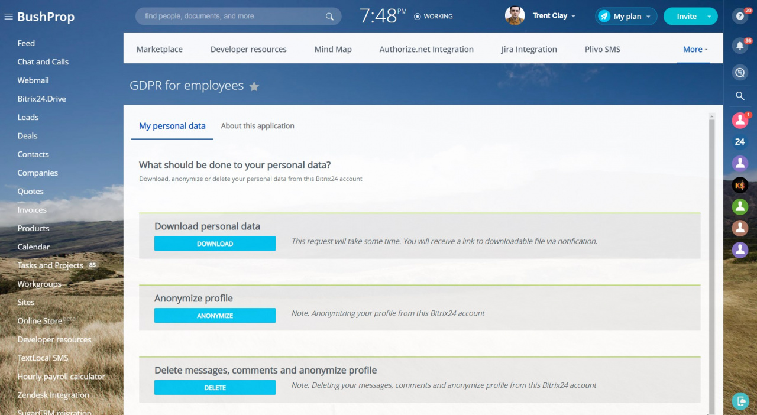The image size is (757, 415).
Task: Click Trent Clay's profile photo
Action: pyautogui.click(x=515, y=16)
